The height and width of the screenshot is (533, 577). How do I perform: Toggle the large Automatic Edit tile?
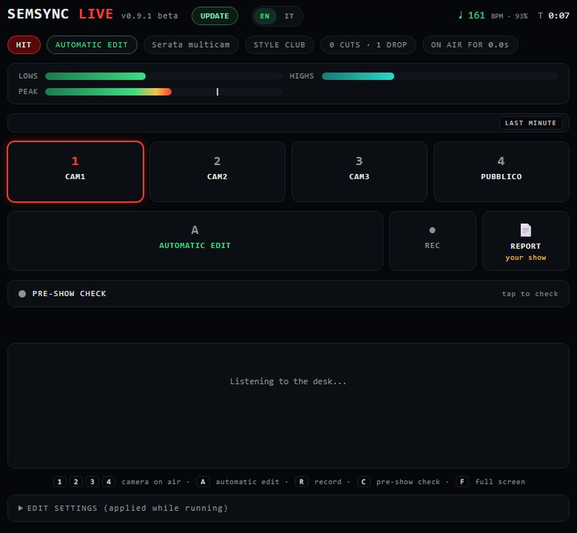pos(195,241)
